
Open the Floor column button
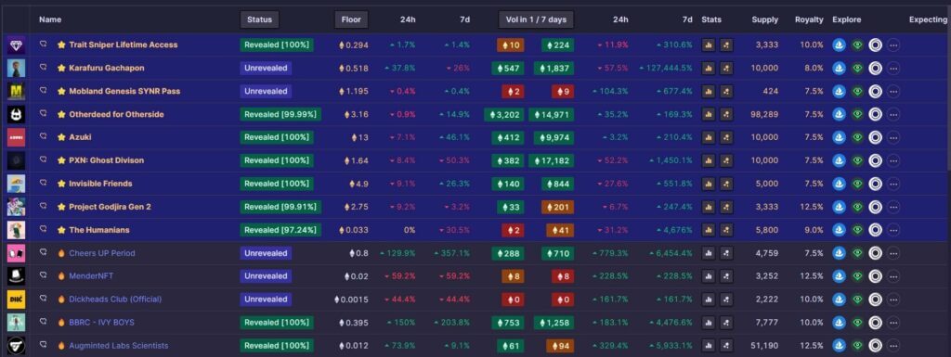[x=351, y=19]
